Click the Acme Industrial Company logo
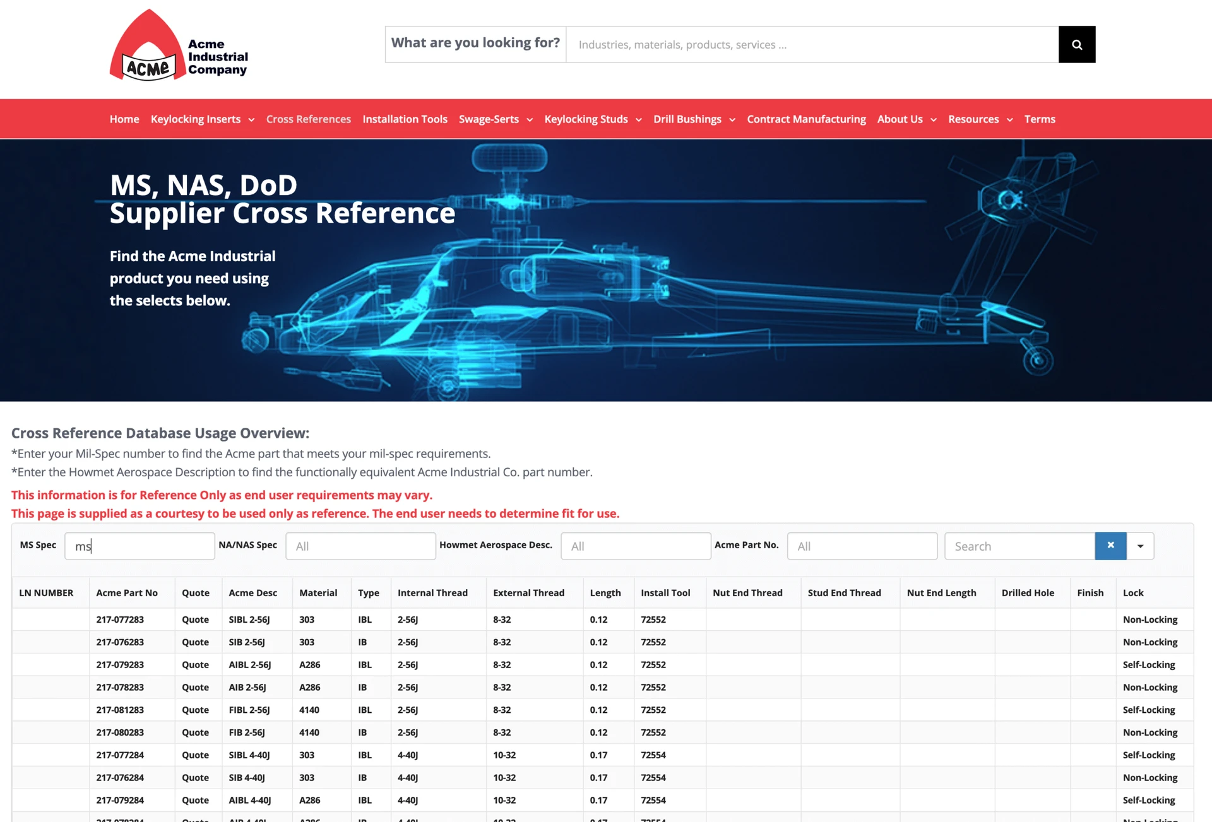The image size is (1212, 822). (x=179, y=45)
